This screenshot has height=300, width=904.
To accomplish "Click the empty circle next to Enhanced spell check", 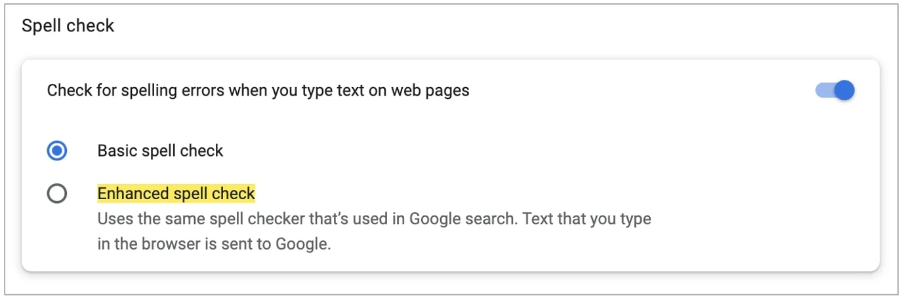I will 57,194.
